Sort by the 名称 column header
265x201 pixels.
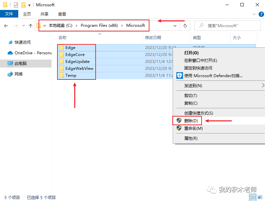click(62, 37)
